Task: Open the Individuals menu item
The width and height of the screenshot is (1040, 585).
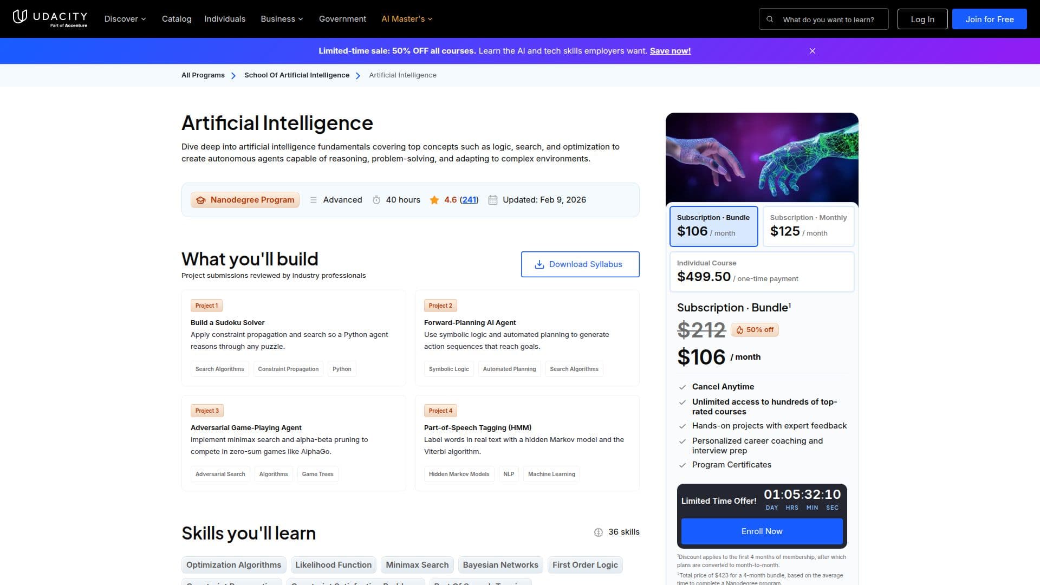Action: (225, 19)
